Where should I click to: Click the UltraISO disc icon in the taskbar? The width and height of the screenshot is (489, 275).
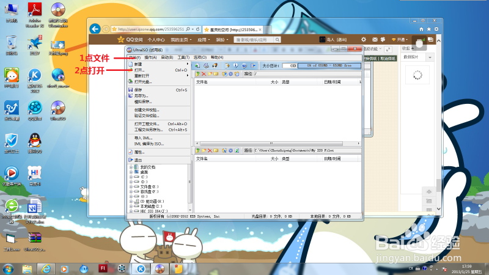(160, 269)
